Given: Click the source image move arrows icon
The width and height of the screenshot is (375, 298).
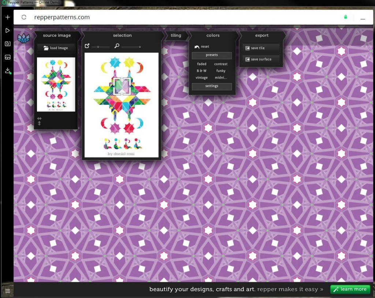Looking at the screenshot, I should click(40, 121).
